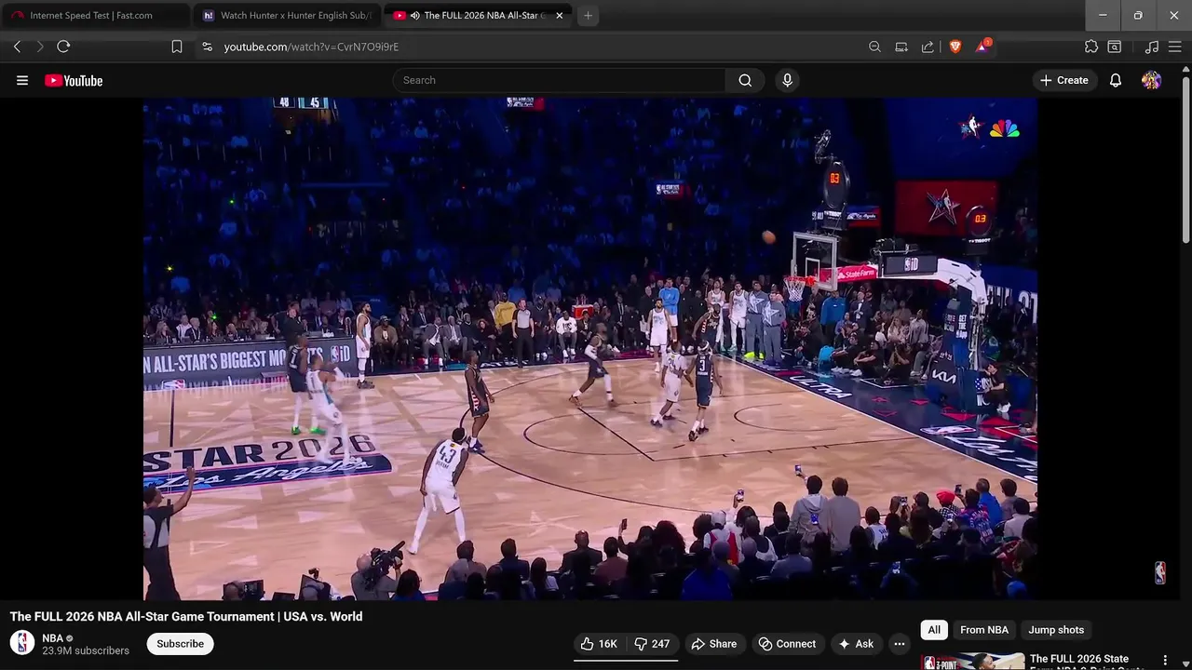Click the search magnifier button
The image size is (1192, 670).
[x=745, y=80]
